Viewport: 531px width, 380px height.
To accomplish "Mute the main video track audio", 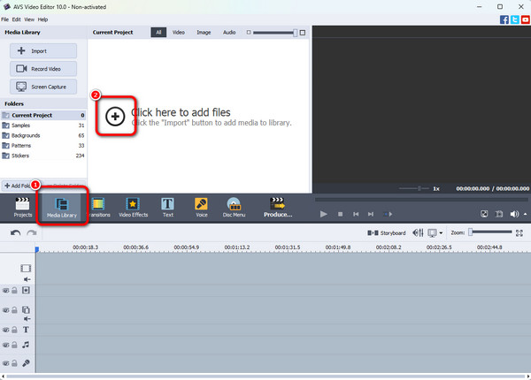I will (x=27, y=279).
